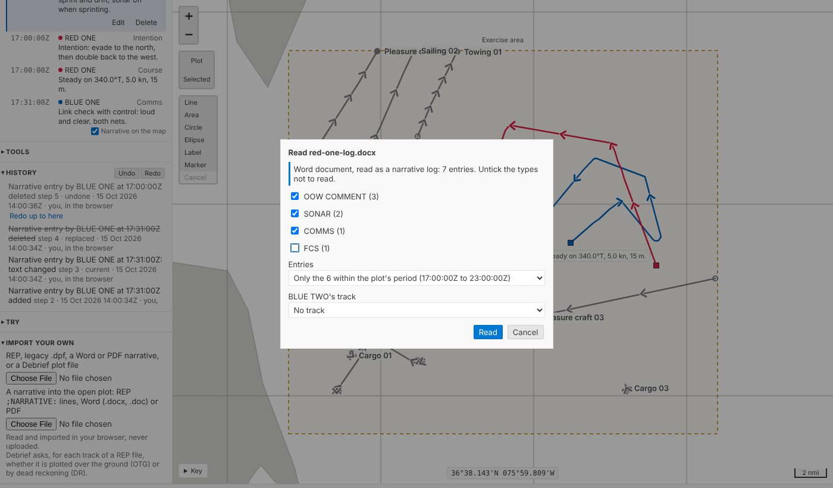
Task: Click the Cancel item in drawing tools
Action: [198, 177]
